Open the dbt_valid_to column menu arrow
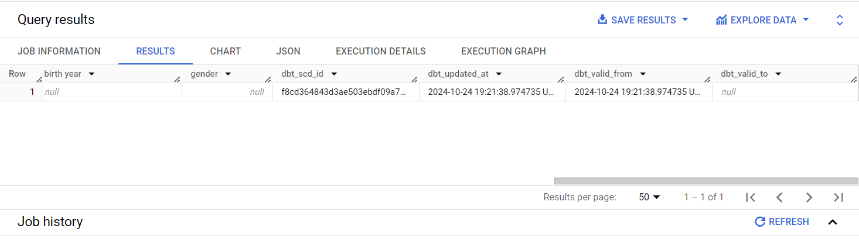Screen dimensions: 859x239 pyautogui.click(x=779, y=74)
